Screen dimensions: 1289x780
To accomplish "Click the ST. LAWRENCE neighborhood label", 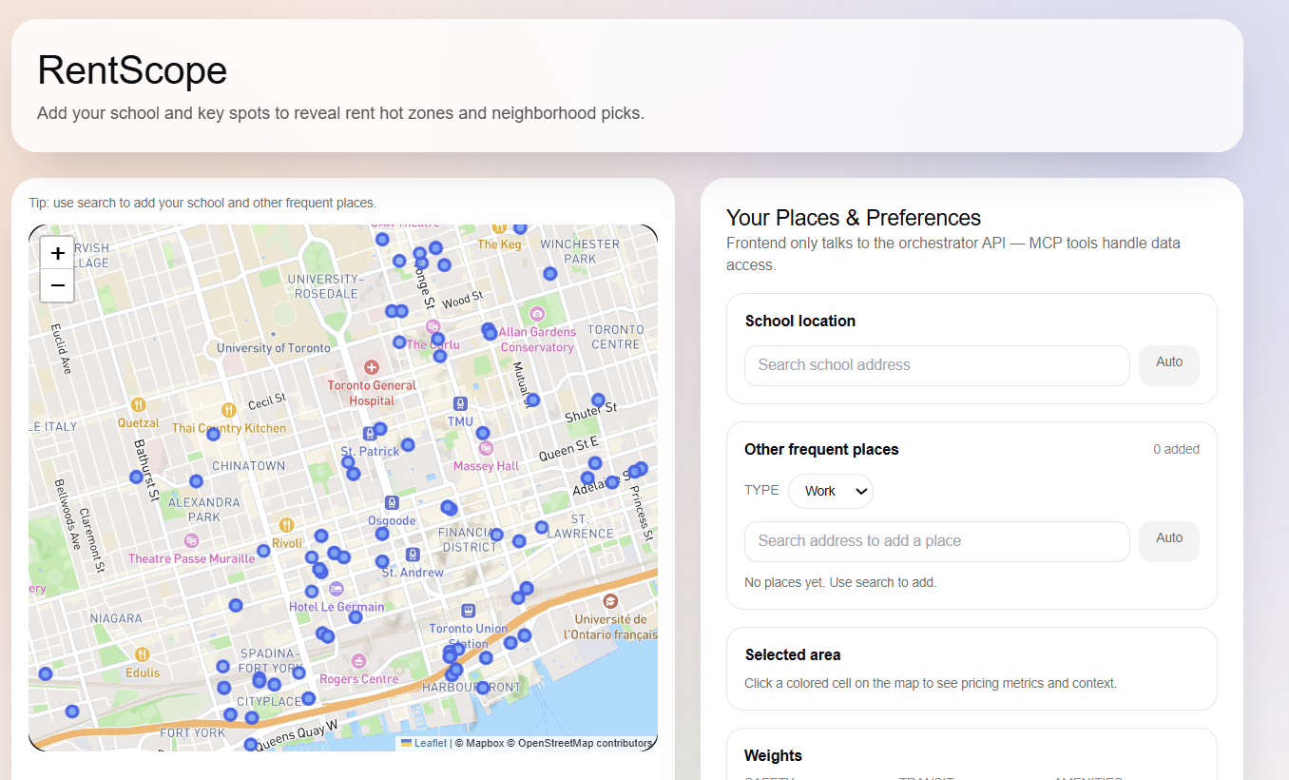I will 580,526.
